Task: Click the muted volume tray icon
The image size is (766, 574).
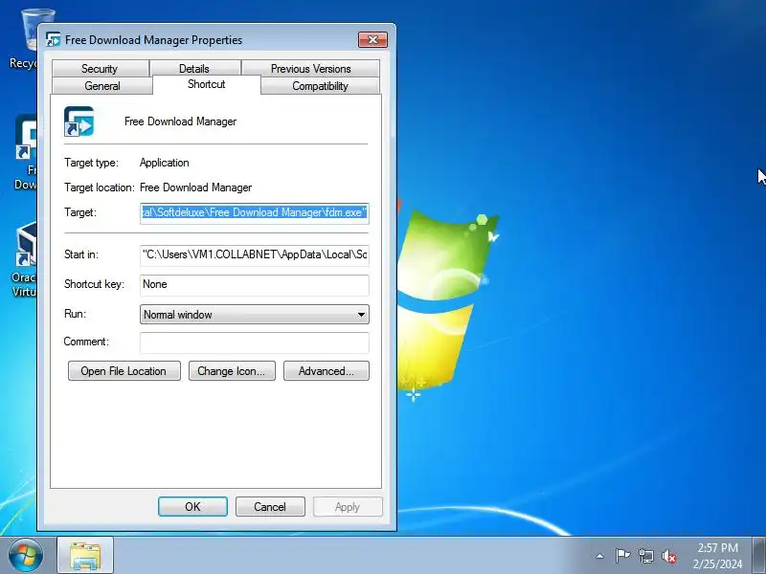Action: coord(669,556)
